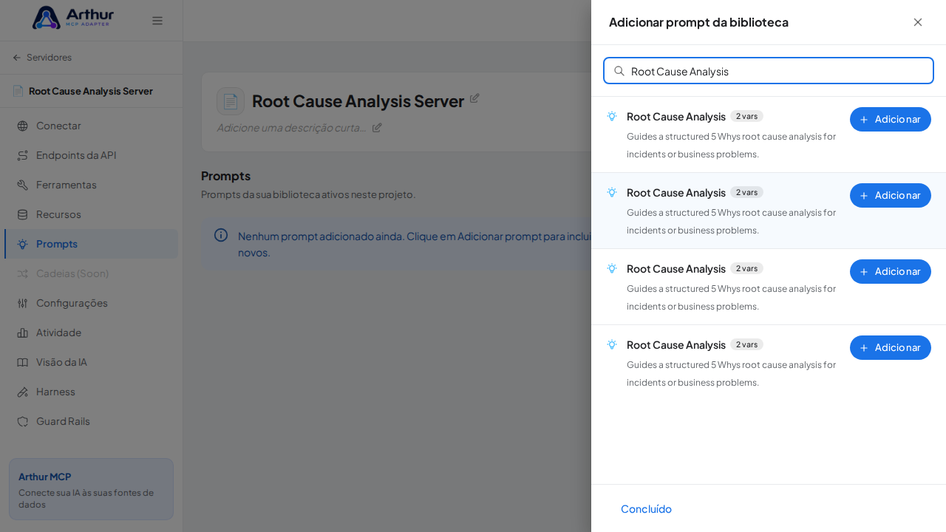Toggle the sidebar hamburger menu icon
The width and height of the screenshot is (946, 532).
[x=157, y=21]
